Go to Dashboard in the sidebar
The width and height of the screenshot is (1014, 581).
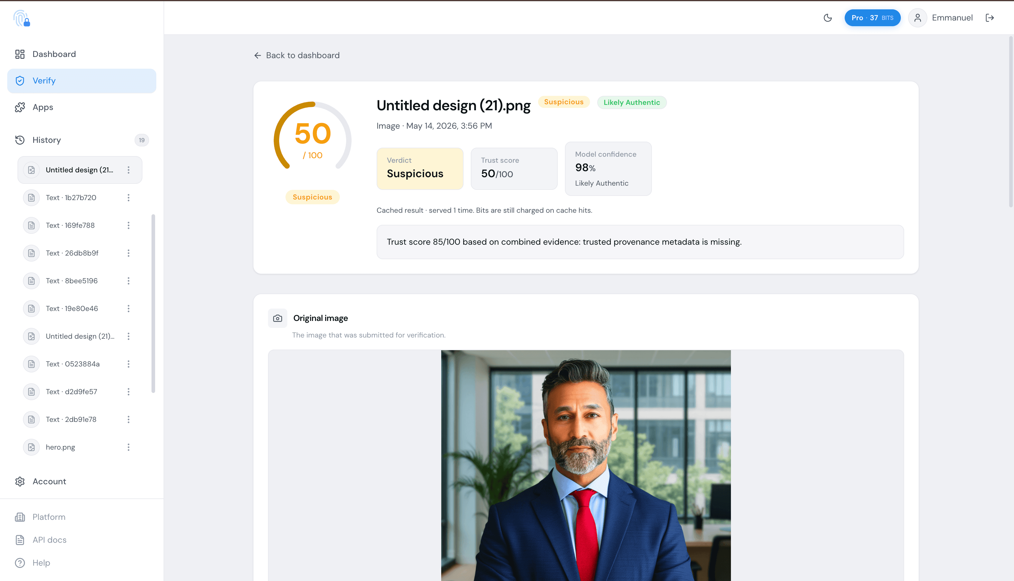(82, 54)
